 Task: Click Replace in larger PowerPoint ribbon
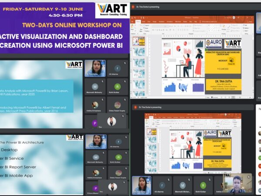pos(247,28)
